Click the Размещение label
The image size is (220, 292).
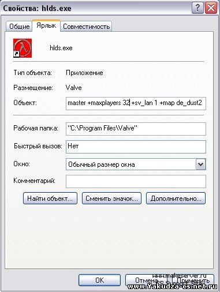33,88
